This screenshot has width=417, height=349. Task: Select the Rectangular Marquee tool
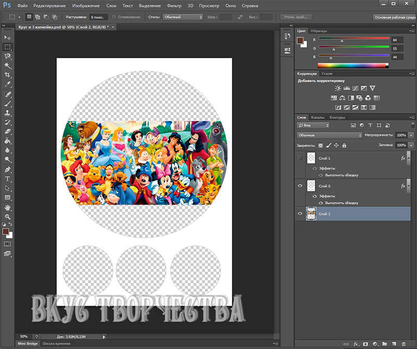tap(7, 47)
